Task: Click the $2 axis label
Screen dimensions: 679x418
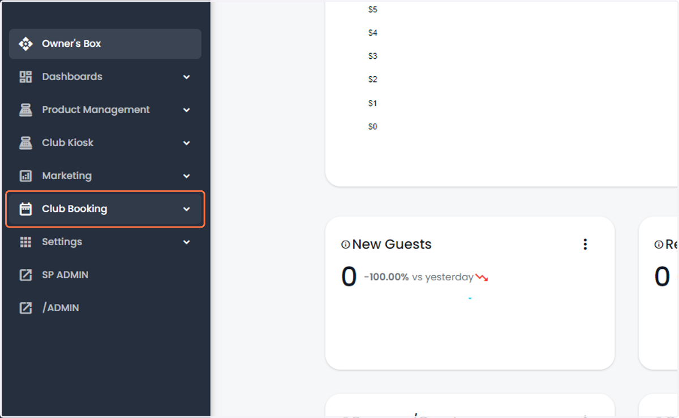Action: coord(372,80)
